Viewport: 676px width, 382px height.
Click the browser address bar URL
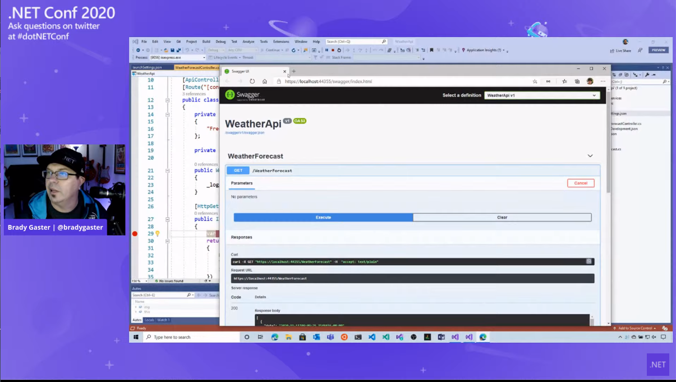pos(328,81)
